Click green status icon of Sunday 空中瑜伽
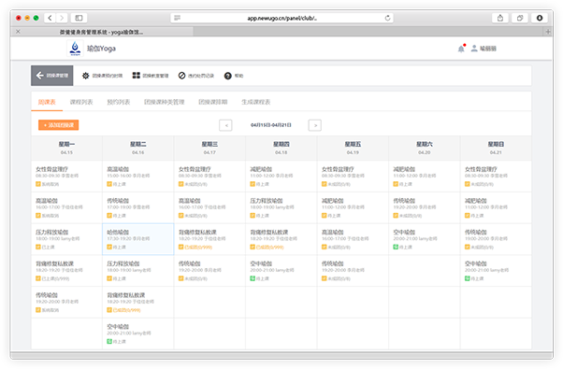The image size is (563, 369). 467,278
